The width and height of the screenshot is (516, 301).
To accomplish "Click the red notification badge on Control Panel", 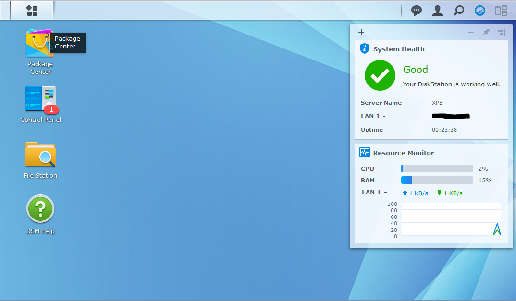I will pos(51,109).
